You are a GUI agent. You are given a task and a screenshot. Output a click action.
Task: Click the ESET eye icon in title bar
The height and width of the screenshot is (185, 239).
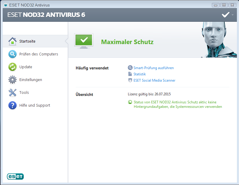[x=6, y=5]
